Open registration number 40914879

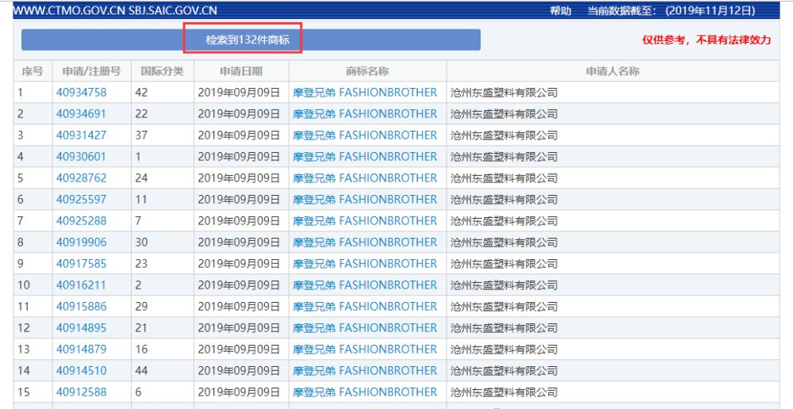(82, 350)
